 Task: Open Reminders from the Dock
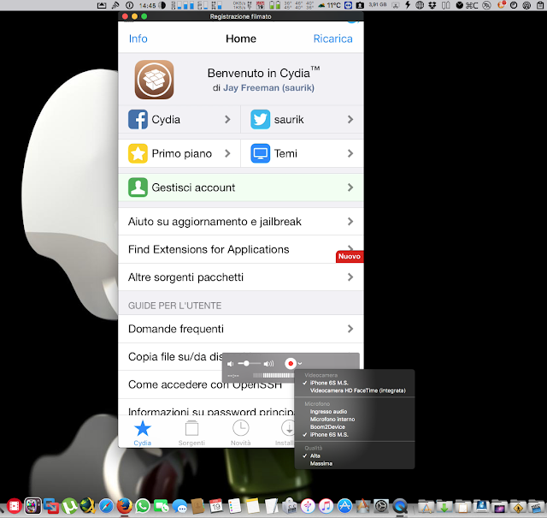(x=234, y=506)
